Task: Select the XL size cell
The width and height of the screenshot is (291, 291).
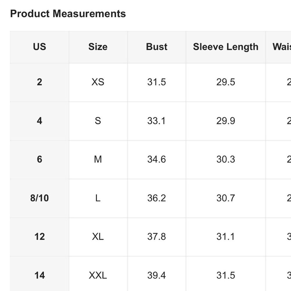Action: click(x=98, y=237)
